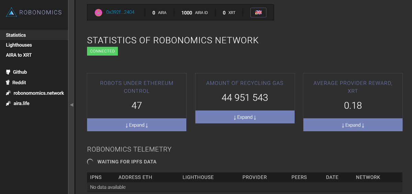
Task: Click the 0x392f...2404 account address
Action: click(120, 12)
